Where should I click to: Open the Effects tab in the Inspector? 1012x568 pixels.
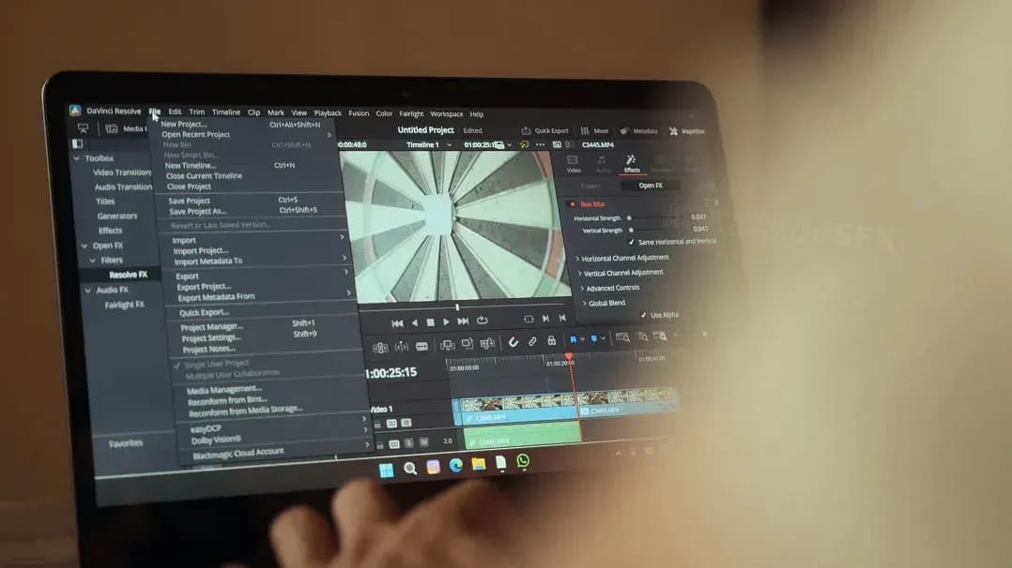(631, 164)
